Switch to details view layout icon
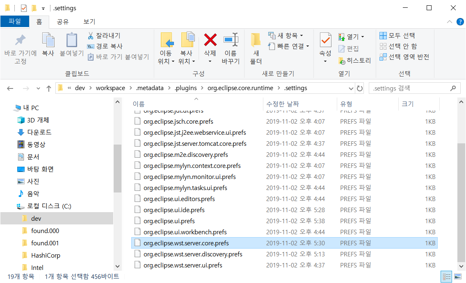Image resolution: width=466 pixels, height=283 pixels. 446,277
